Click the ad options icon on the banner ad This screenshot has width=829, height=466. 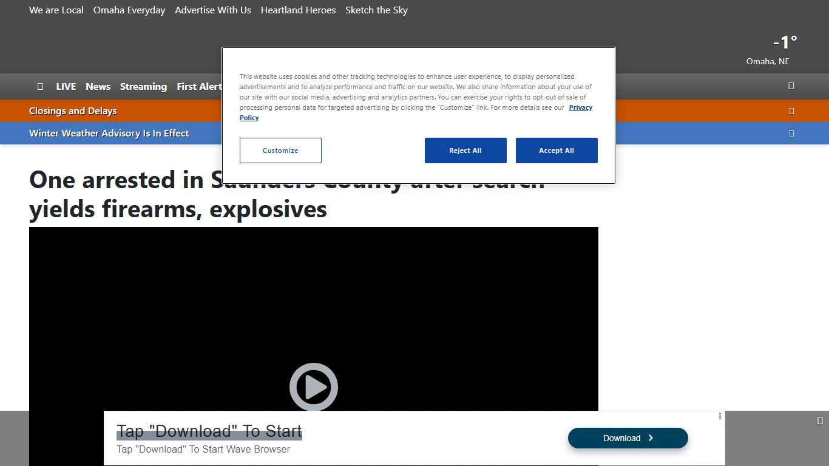point(720,416)
